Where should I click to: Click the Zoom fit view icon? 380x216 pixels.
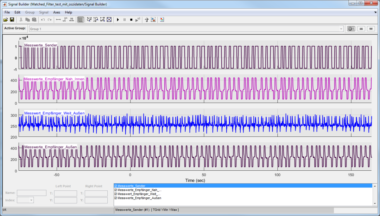coord(109,20)
